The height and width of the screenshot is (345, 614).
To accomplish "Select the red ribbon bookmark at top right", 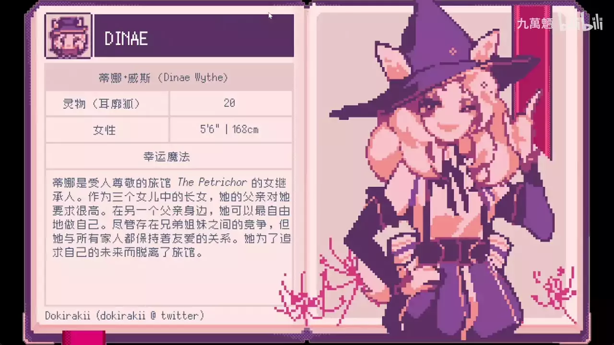I will 532,81.
